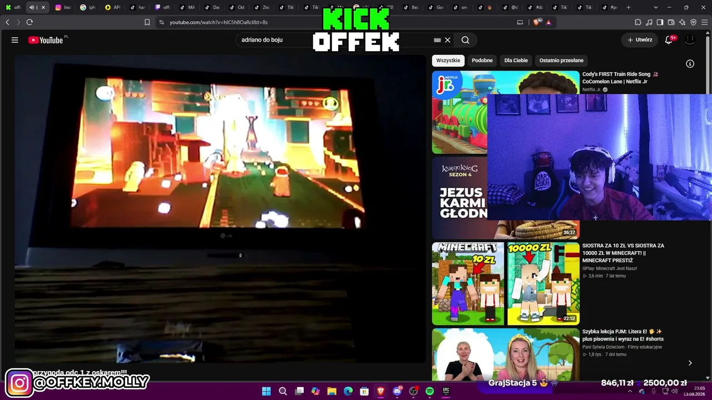Open Spotify from the taskbar
The image size is (712, 400).
click(429, 391)
